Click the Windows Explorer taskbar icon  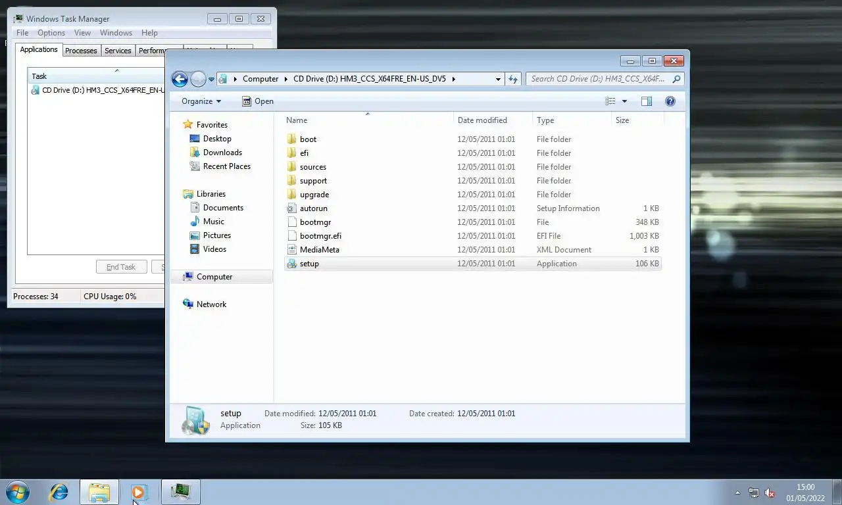tap(99, 491)
